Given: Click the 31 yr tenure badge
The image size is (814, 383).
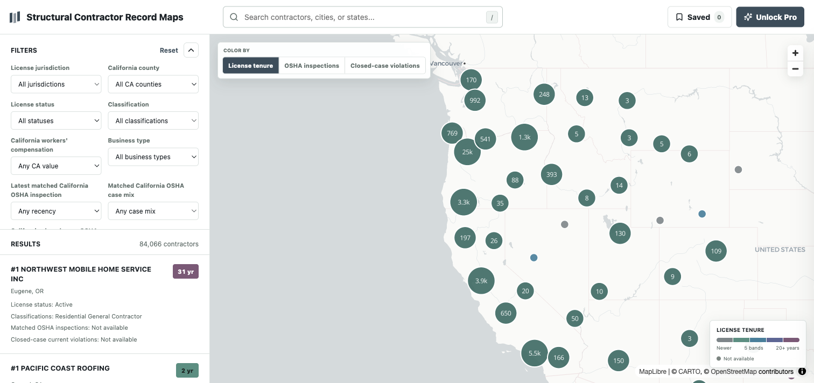Looking at the screenshot, I should click(x=186, y=272).
